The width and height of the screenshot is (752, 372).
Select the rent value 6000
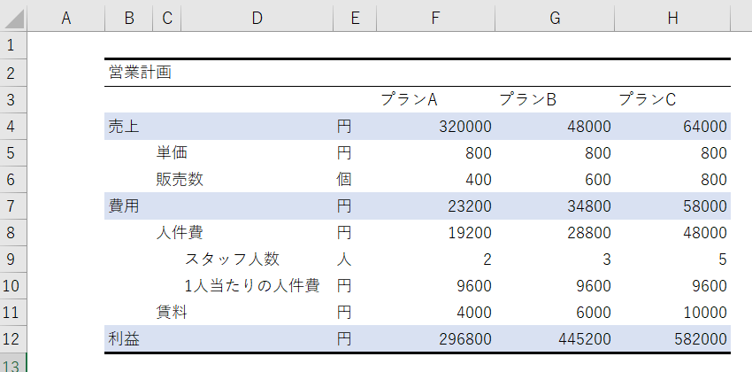click(594, 313)
